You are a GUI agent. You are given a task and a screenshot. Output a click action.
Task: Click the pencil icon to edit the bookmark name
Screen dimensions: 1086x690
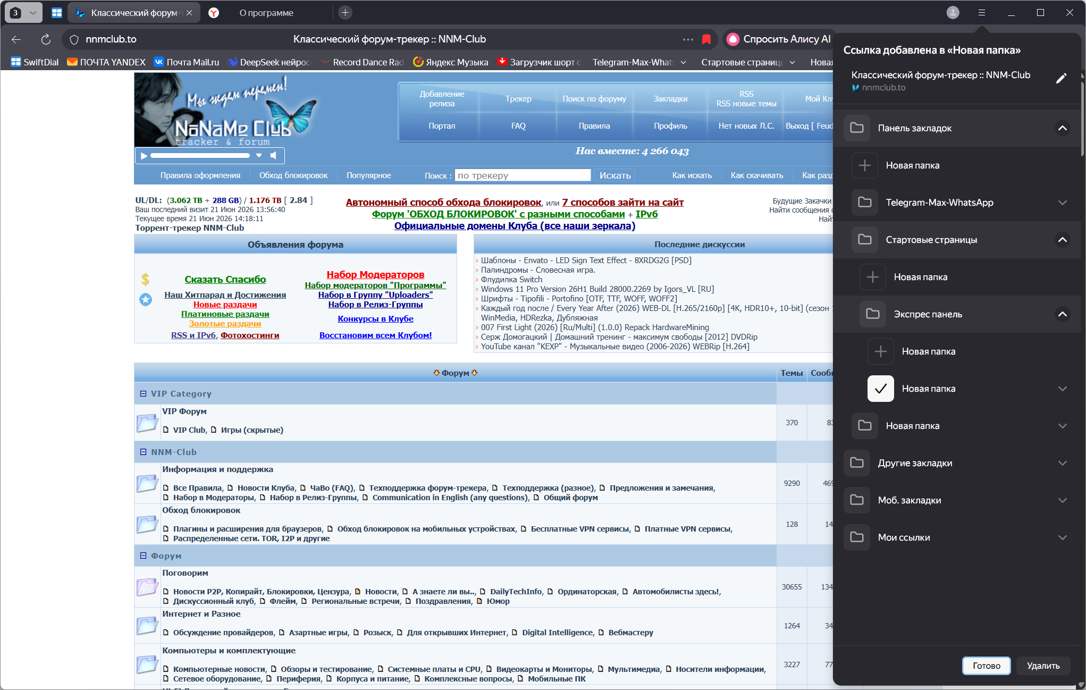pos(1061,79)
